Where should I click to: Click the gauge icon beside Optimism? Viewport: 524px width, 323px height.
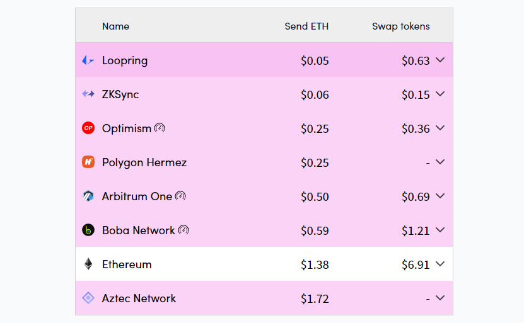point(160,128)
